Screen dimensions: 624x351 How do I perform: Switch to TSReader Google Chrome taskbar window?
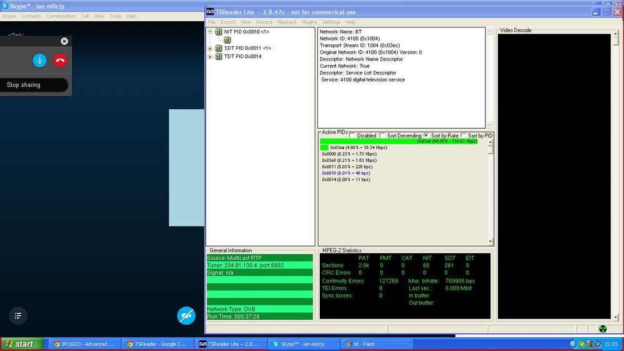coord(157,344)
